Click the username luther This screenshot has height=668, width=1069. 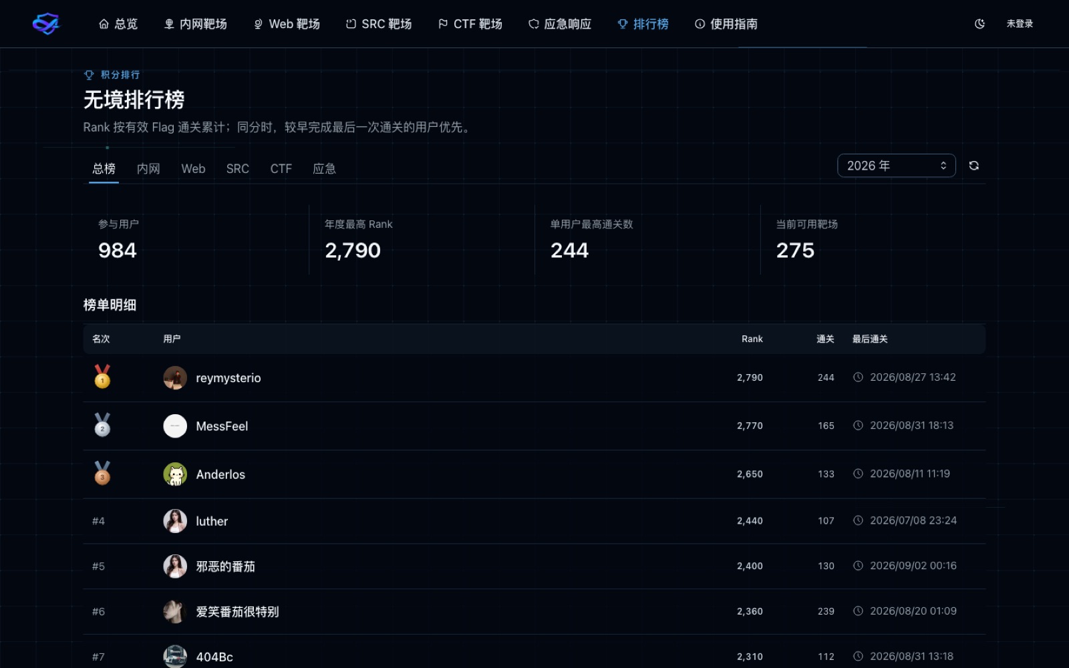[212, 521]
